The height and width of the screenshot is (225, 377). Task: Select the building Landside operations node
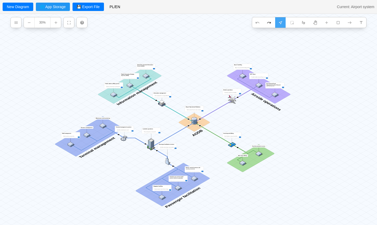pyautogui.click(x=151, y=144)
